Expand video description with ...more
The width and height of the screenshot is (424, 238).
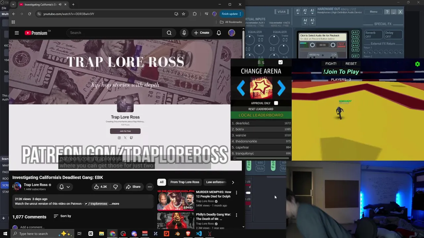coord(114,204)
